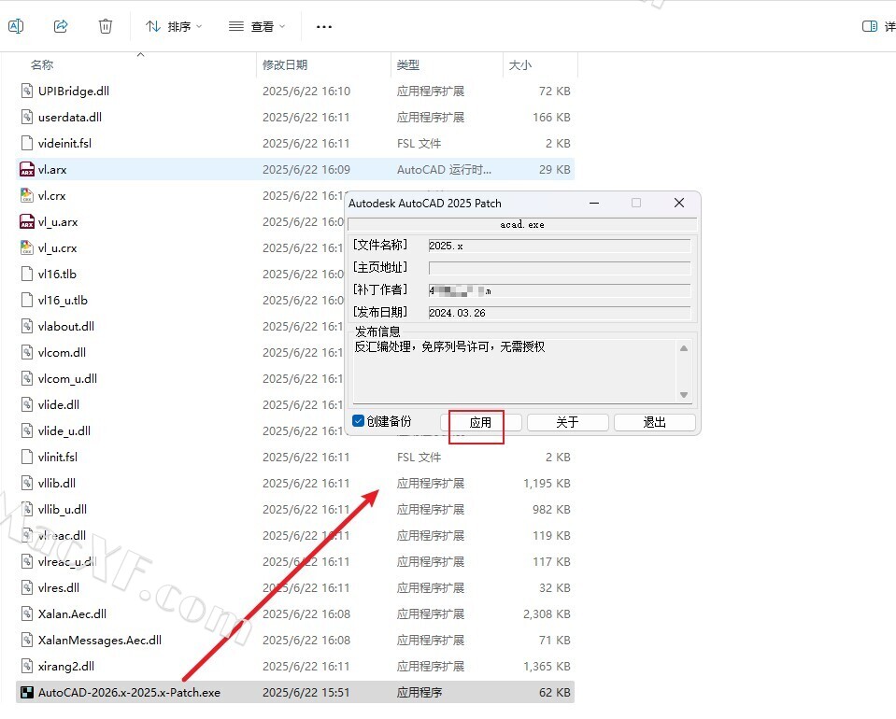Select the AutoCAD-2026.x-2025.x-Patch.exe application icon
Viewport: 896px width, 719px height.
[x=27, y=693]
